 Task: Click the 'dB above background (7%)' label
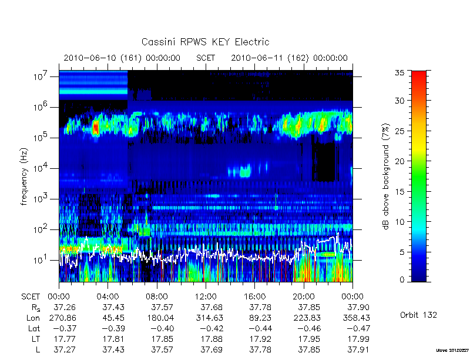click(x=387, y=176)
